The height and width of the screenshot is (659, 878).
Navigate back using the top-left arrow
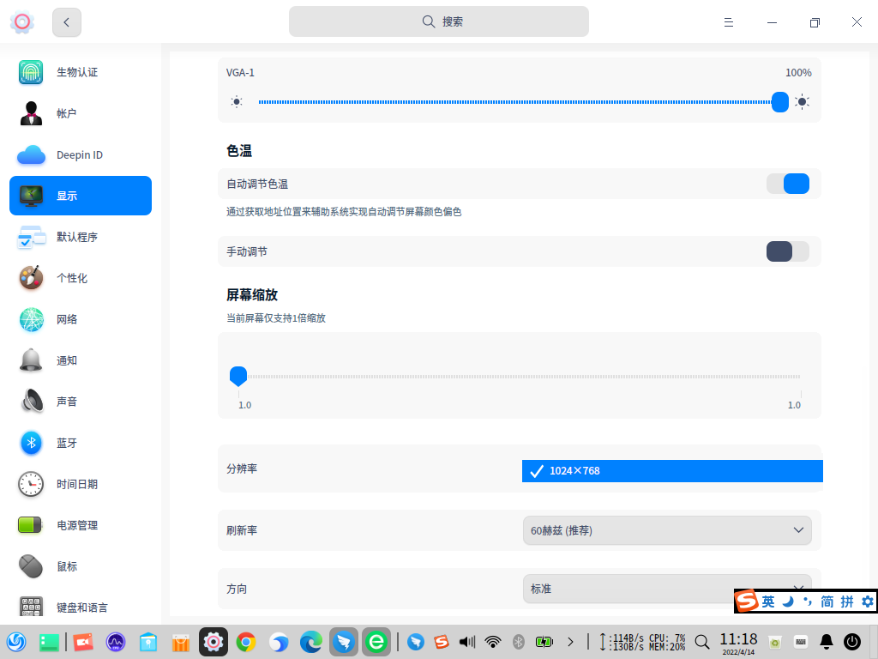[66, 22]
